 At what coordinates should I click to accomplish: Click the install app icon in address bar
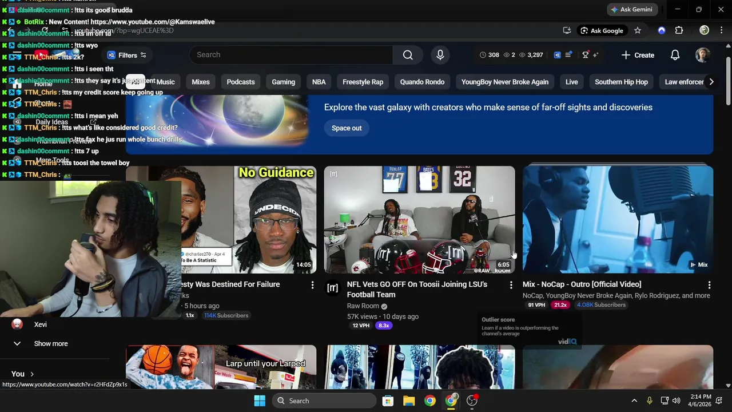[567, 30]
